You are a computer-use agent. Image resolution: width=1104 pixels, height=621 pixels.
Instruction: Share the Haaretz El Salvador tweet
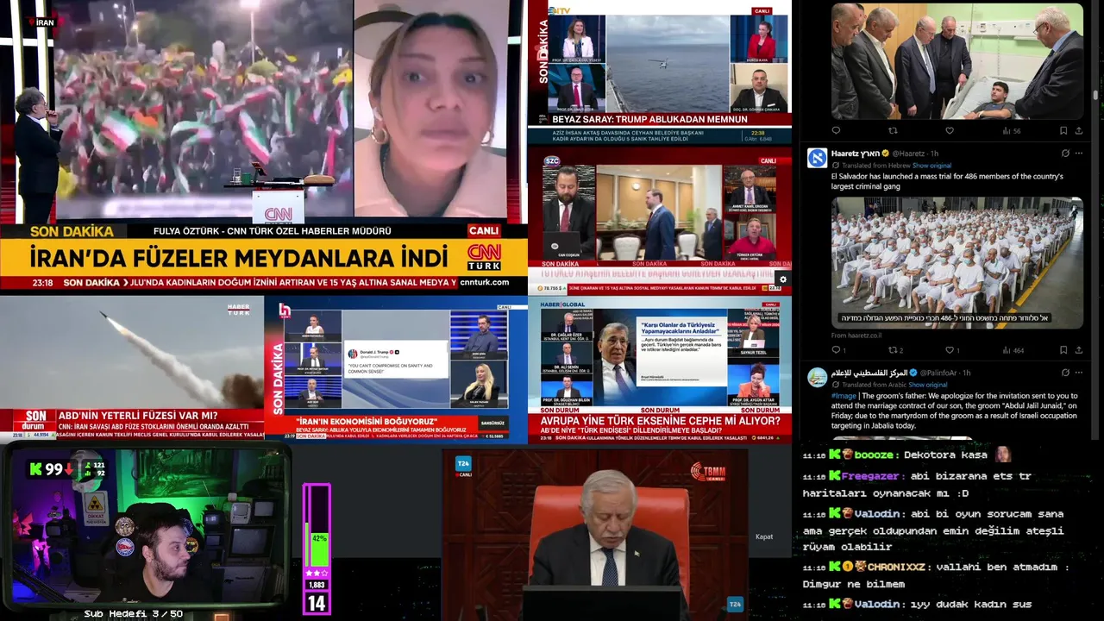(1079, 350)
